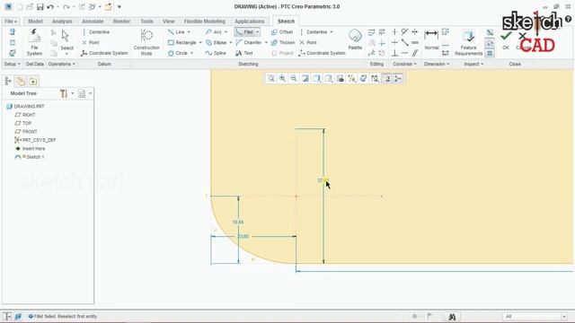Image resolution: width=575 pixels, height=323 pixels.
Task: Select the Circle sketch tool
Action: coord(178,53)
